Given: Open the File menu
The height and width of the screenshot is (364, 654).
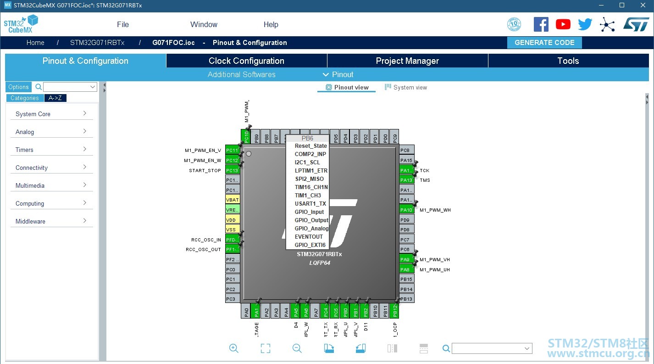Looking at the screenshot, I should click(123, 24).
